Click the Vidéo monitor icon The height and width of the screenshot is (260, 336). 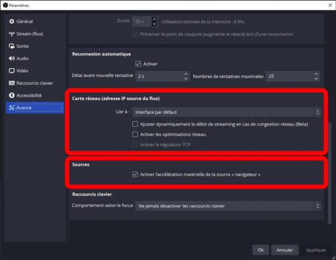(x=12, y=70)
